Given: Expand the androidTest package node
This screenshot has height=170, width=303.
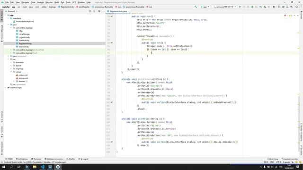Looking at the screenshot, I should [x=11, y=50].
